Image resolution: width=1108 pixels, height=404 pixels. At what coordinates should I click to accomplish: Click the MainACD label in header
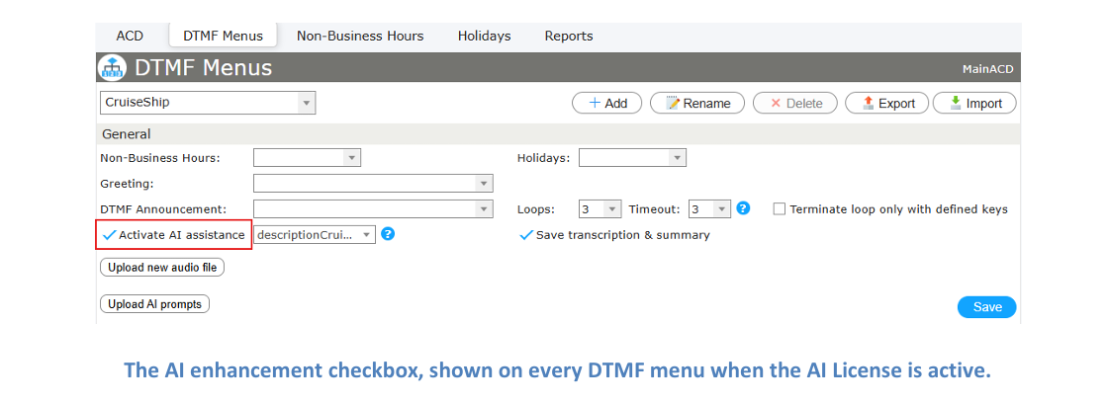tap(987, 69)
